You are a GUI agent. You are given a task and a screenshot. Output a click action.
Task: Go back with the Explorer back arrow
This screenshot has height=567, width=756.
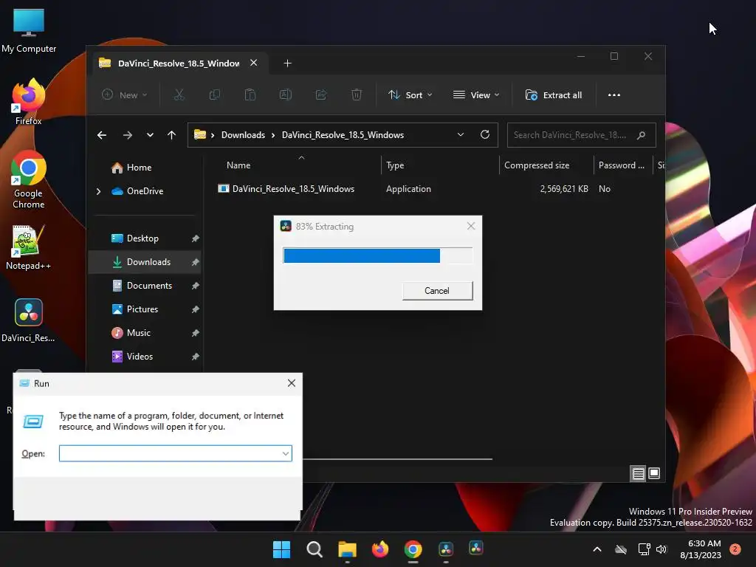pos(102,135)
